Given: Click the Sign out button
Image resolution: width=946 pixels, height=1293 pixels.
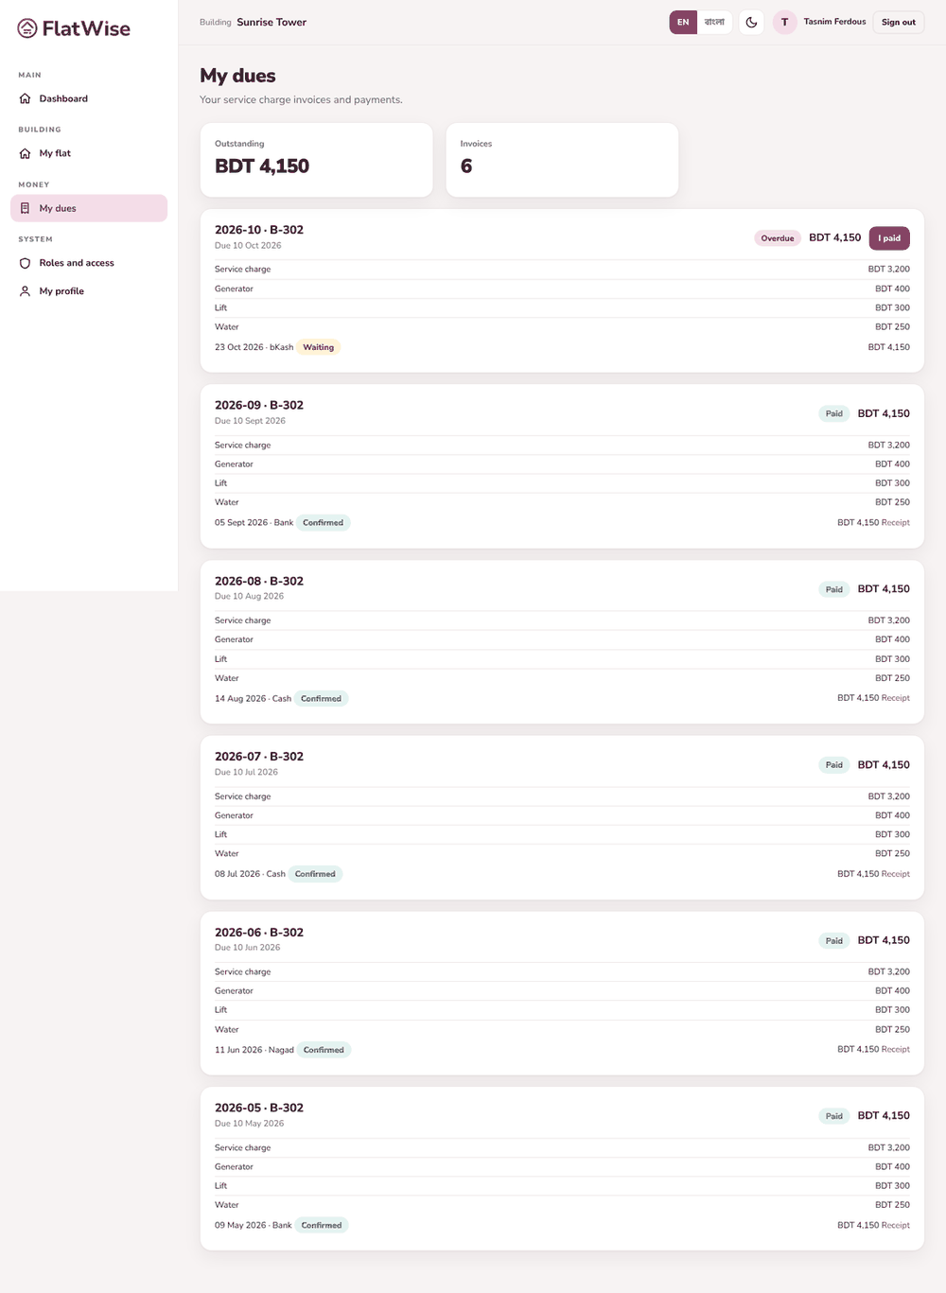Looking at the screenshot, I should tap(898, 22).
